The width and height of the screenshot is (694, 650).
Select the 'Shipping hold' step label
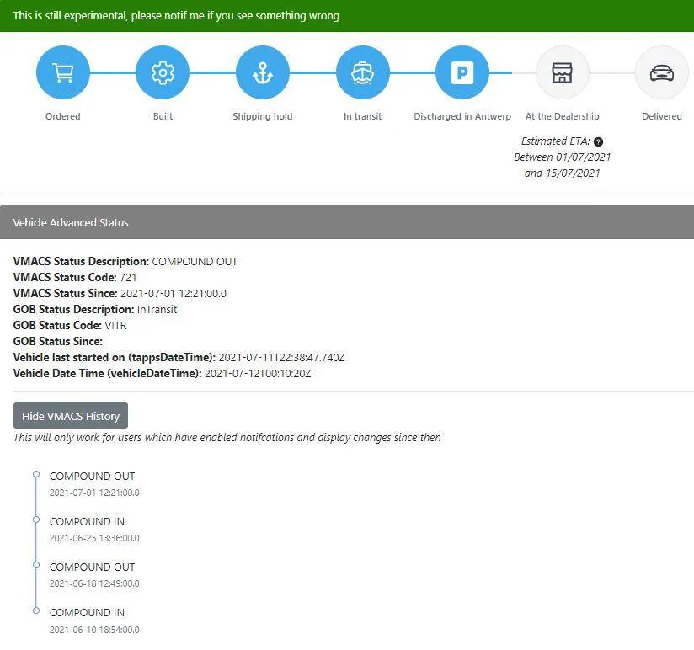(x=263, y=116)
